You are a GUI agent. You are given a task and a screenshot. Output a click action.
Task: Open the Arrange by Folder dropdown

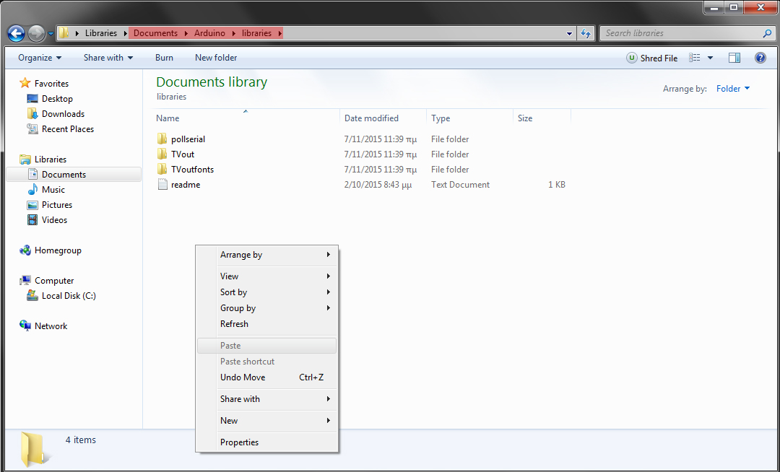click(733, 89)
